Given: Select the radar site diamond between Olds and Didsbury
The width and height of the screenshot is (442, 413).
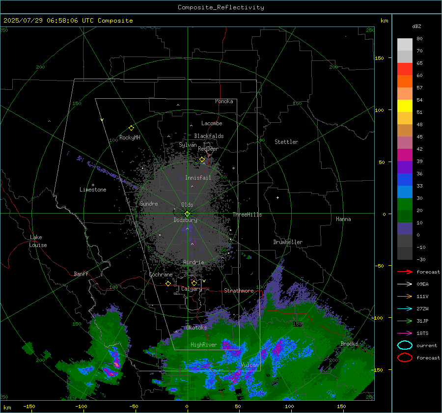Looking at the screenshot, I should (187, 214).
